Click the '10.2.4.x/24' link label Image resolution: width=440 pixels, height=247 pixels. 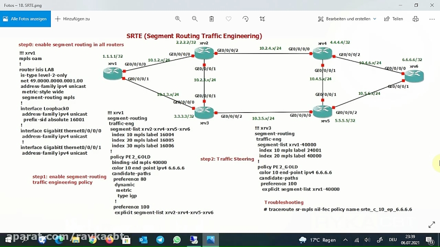pyautogui.click(x=270, y=48)
